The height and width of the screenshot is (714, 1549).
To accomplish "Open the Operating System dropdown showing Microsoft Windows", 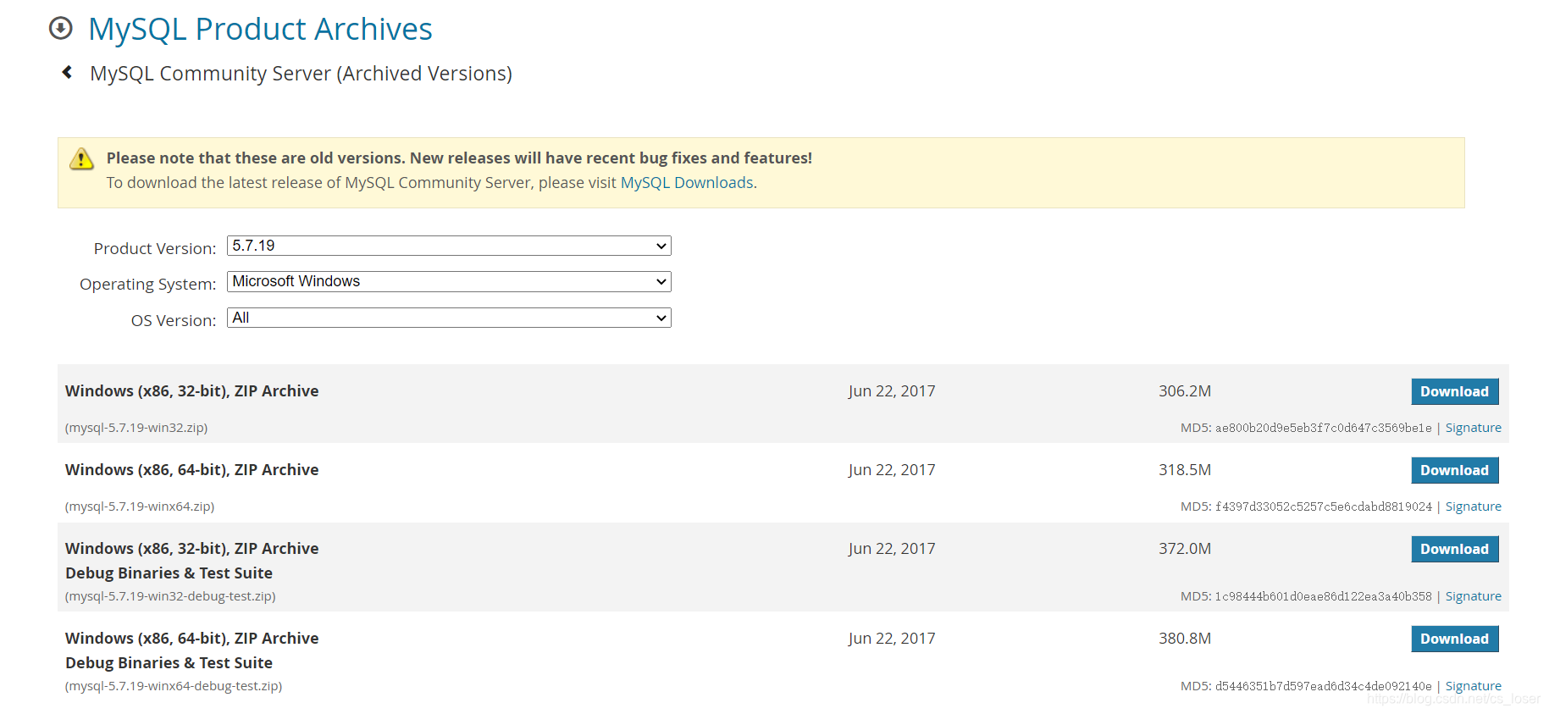I will (449, 281).
